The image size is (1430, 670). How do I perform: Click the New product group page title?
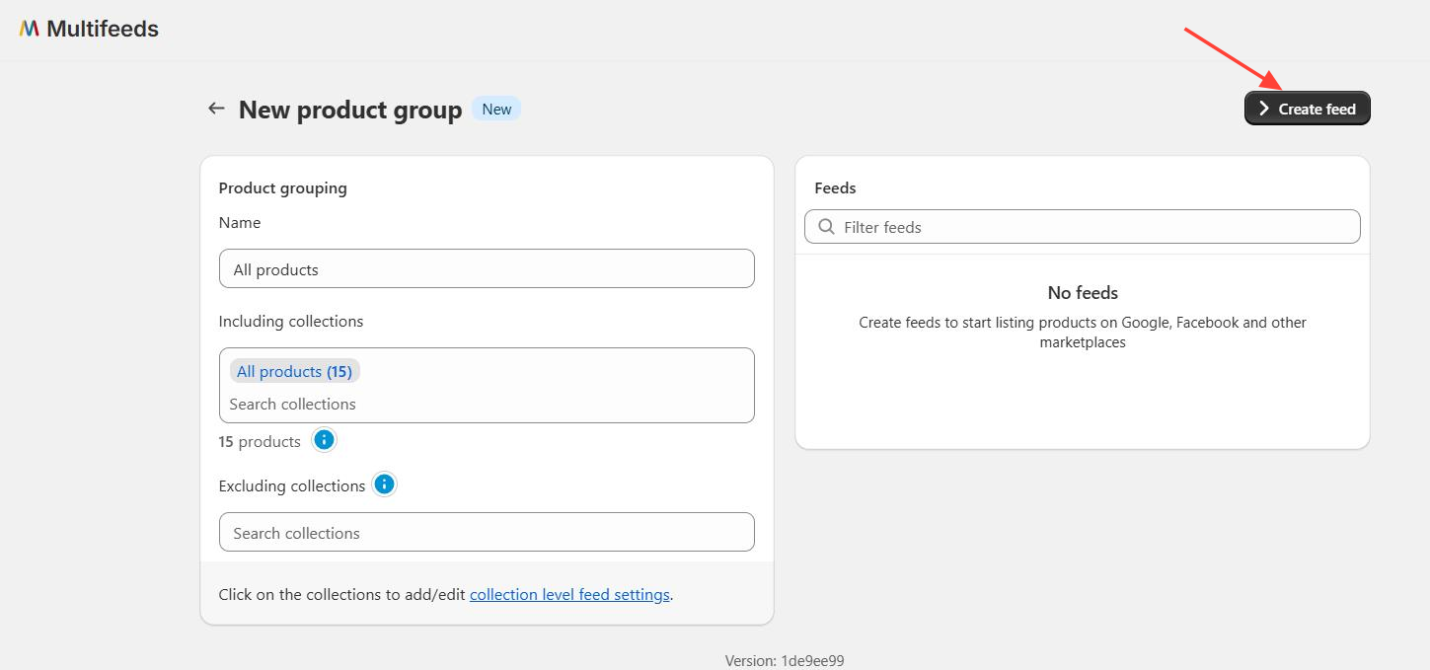click(x=350, y=110)
